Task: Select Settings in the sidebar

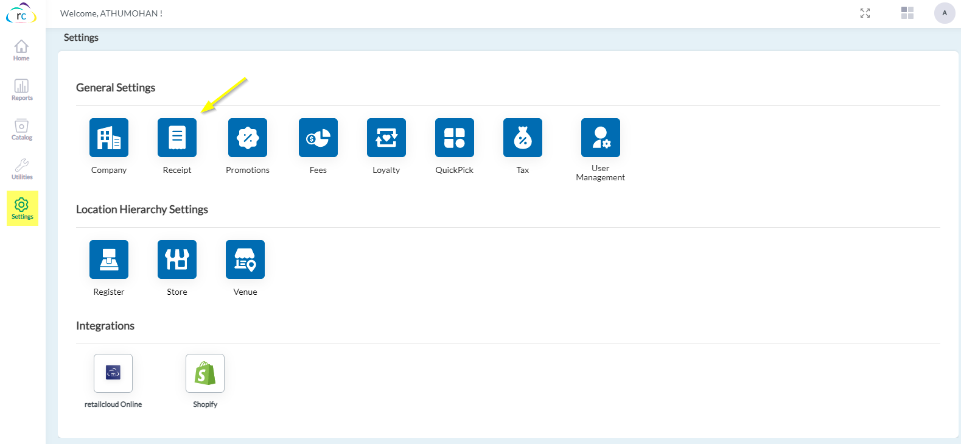Action: [x=23, y=208]
